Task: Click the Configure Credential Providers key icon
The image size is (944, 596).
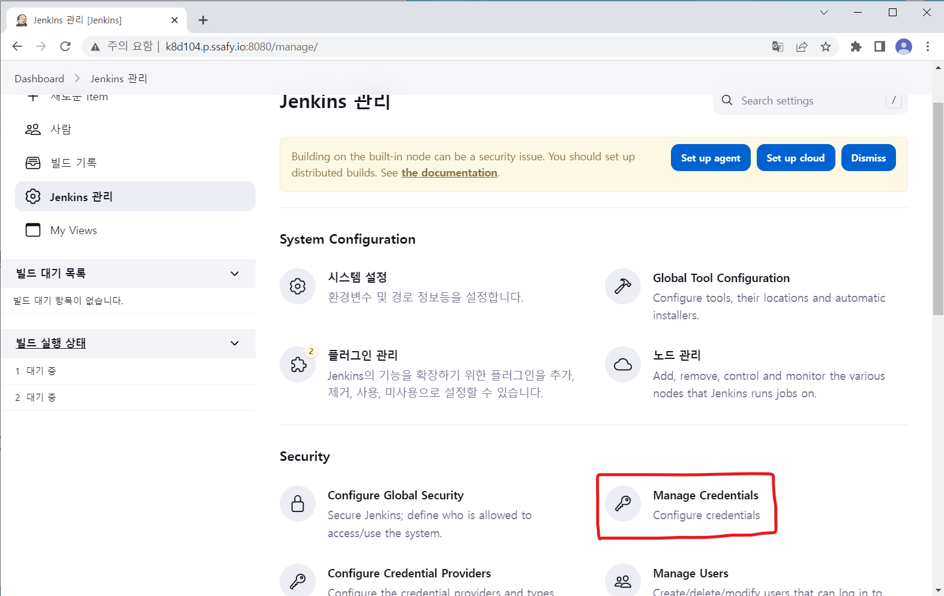Action: click(298, 580)
